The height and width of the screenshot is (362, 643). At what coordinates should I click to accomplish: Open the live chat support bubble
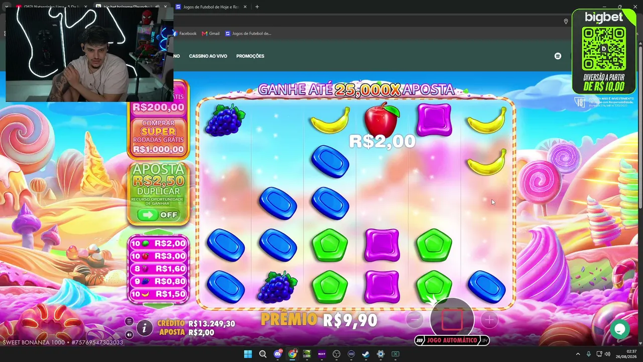point(619,329)
